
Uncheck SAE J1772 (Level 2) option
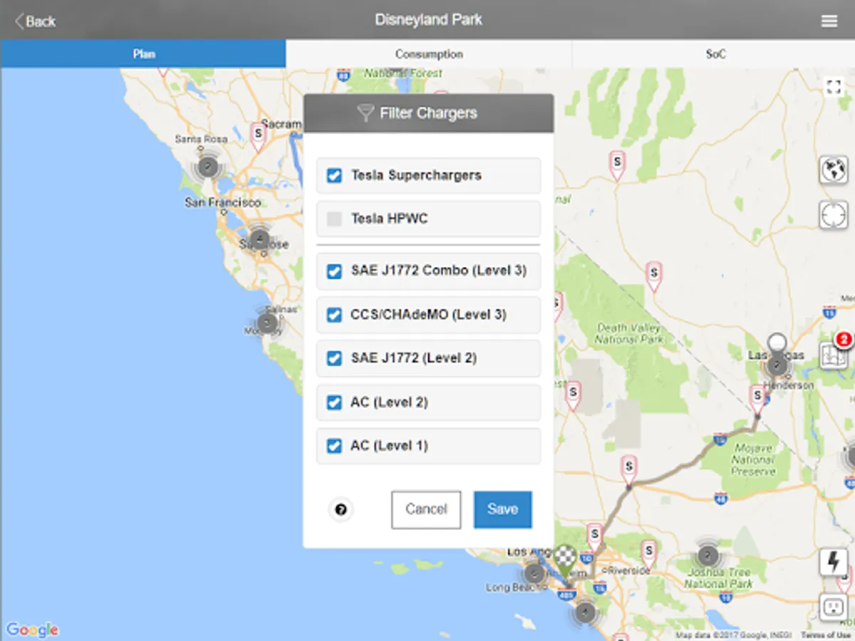coord(334,358)
